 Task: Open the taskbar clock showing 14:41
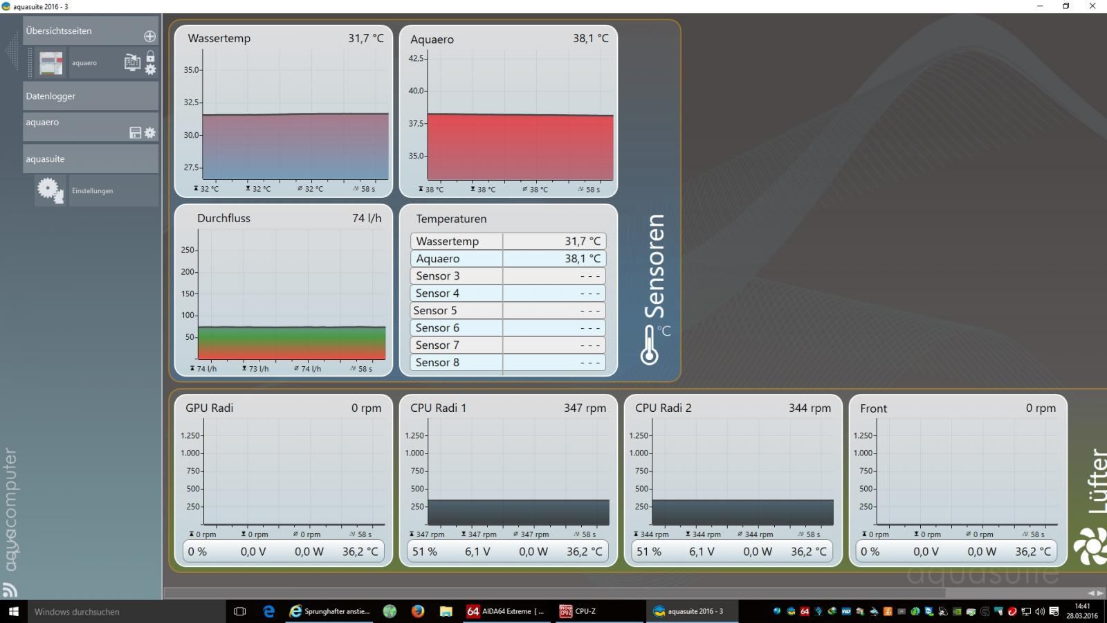(1082, 611)
